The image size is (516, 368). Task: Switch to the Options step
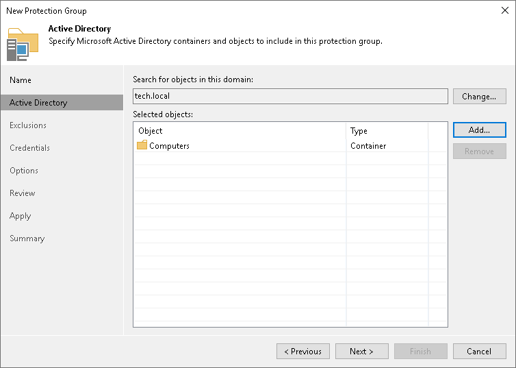tap(24, 171)
